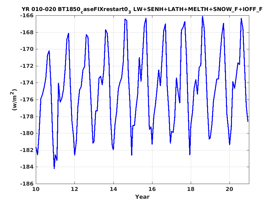275x206 pixels.
Task: Click y-axis tick label '-174'
Action: (x=27, y=83)
